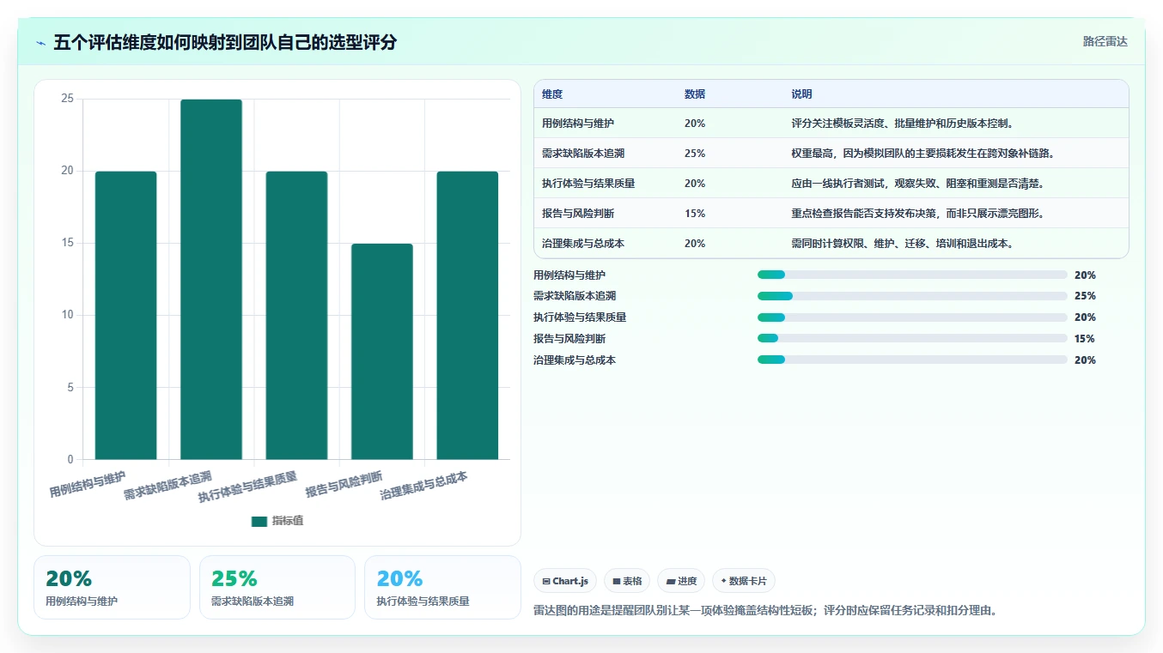The image size is (1163, 653).
Task: Click the 用例结构与维护 x-axis label under the chart
Action: [88, 485]
